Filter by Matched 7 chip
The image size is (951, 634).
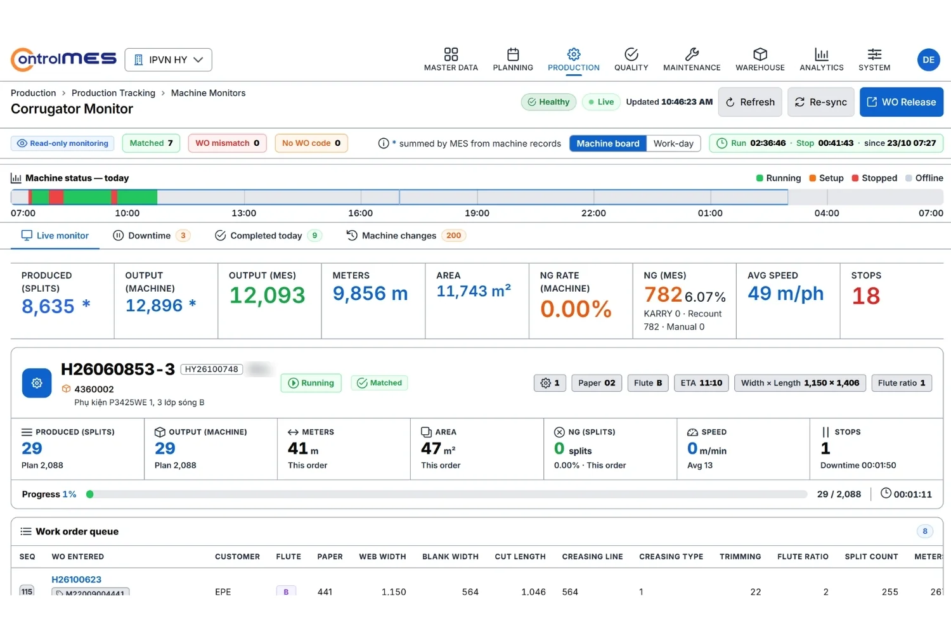pyautogui.click(x=151, y=143)
